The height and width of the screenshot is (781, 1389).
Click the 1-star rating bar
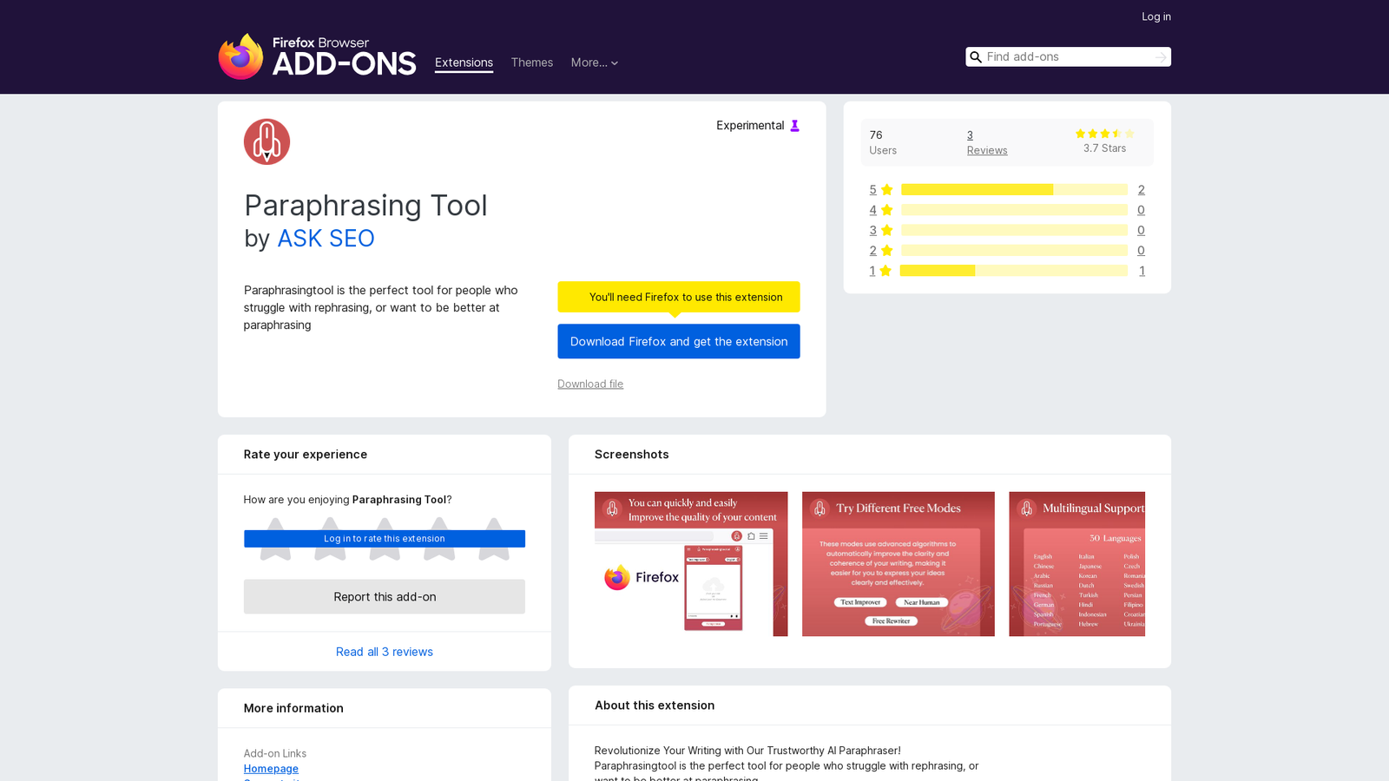[x=1014, y=271]
